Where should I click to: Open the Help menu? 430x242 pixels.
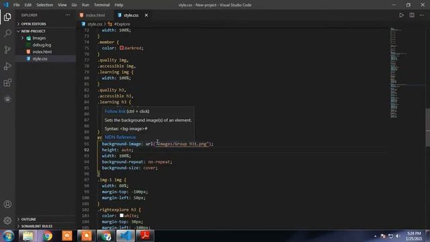click(x=119, y=5)
